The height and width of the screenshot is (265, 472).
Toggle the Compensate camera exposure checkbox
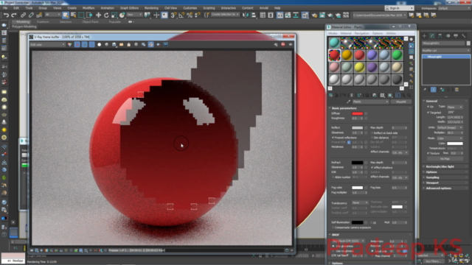coord(333,227)
